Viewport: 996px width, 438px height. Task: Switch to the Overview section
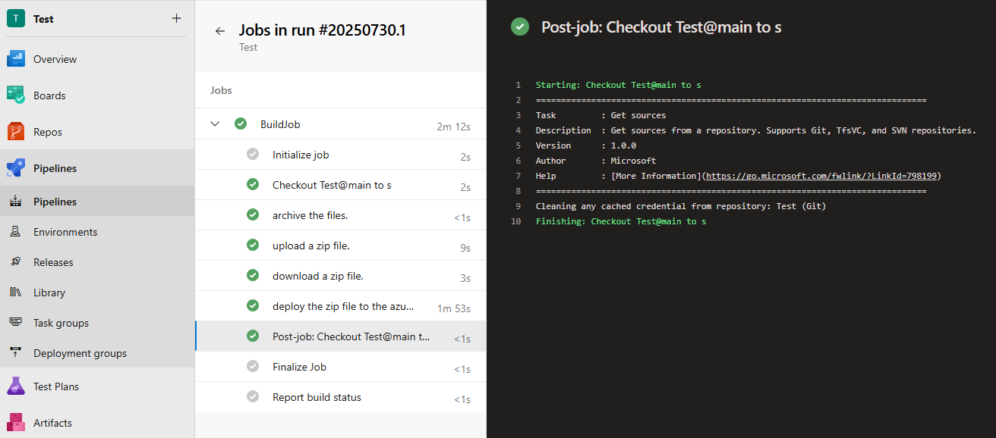(x=56, y=58)
